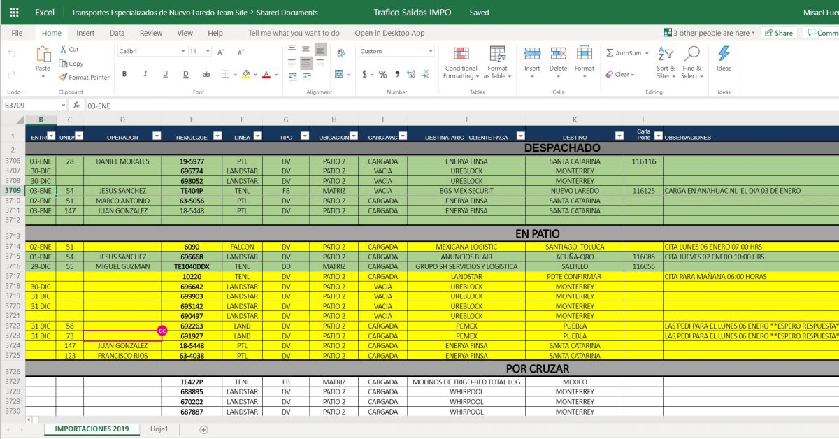The height and width of the screenshot is (439, 839).
Task: Apply the Borders grid icon
Action: 227,74
